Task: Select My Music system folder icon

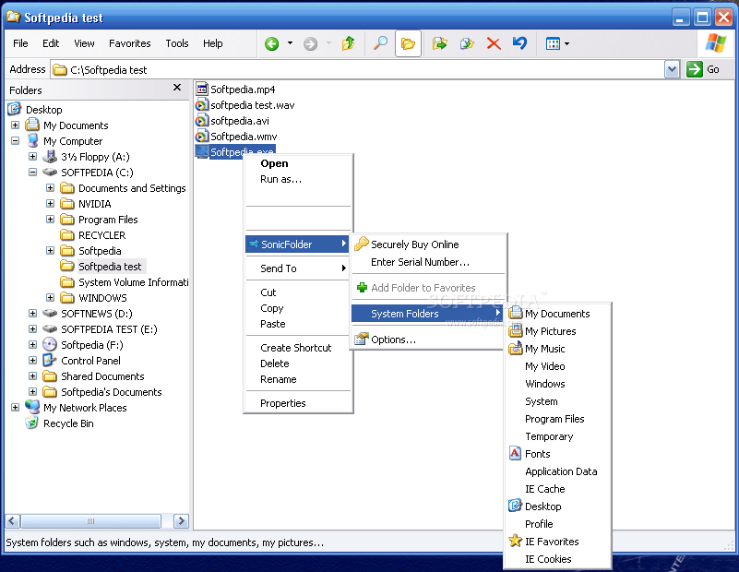Action: (516, 348)
